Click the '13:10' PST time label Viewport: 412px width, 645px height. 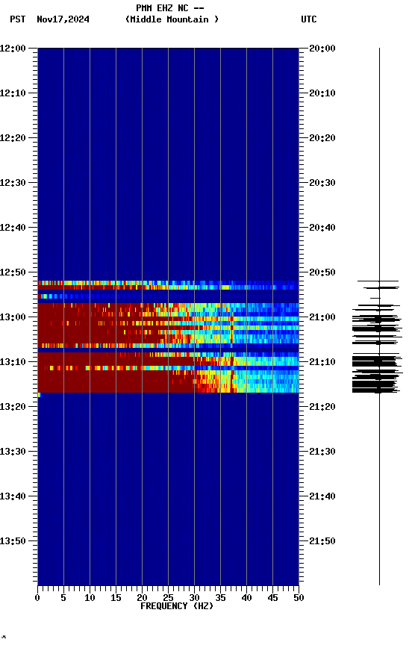pos(13,362)
